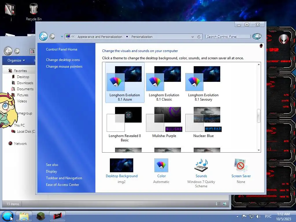Open Organize menu in Explorer window

coord(16,60)
